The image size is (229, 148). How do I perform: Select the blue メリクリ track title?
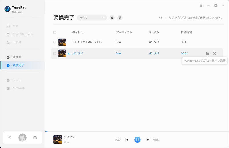tap(78, 53)
